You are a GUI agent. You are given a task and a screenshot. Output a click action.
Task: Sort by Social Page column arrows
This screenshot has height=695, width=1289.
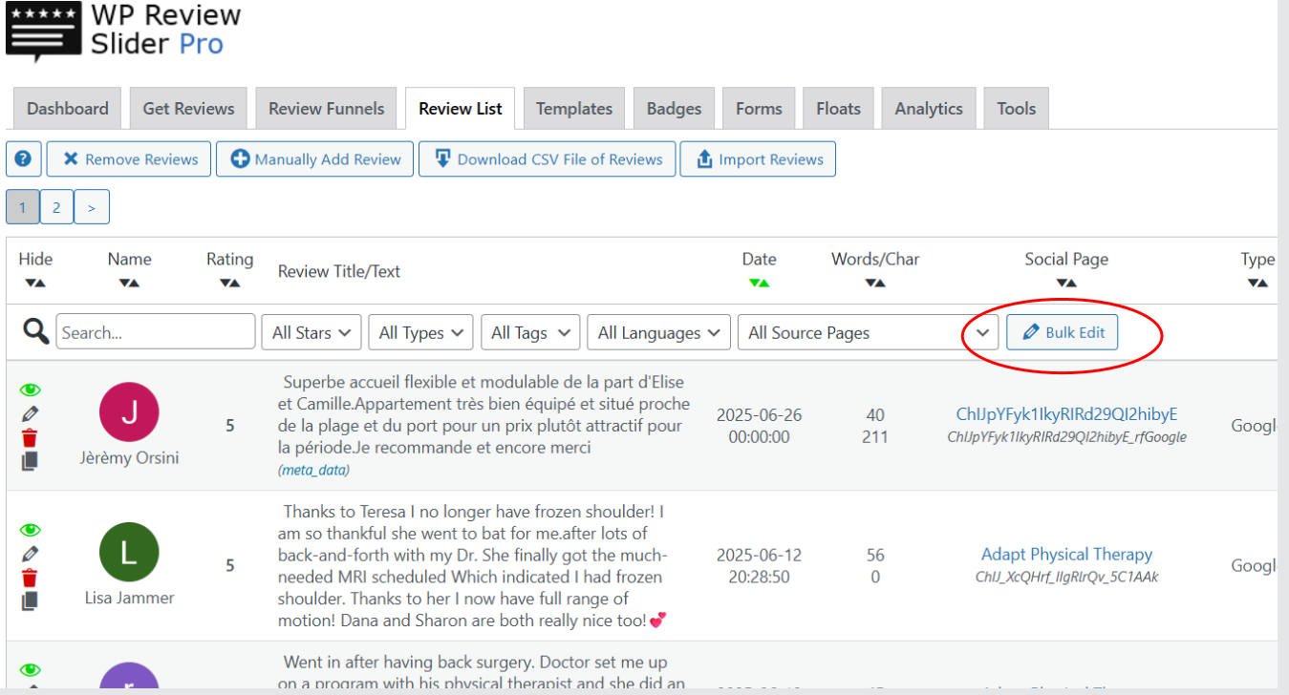click(1066, 283)
